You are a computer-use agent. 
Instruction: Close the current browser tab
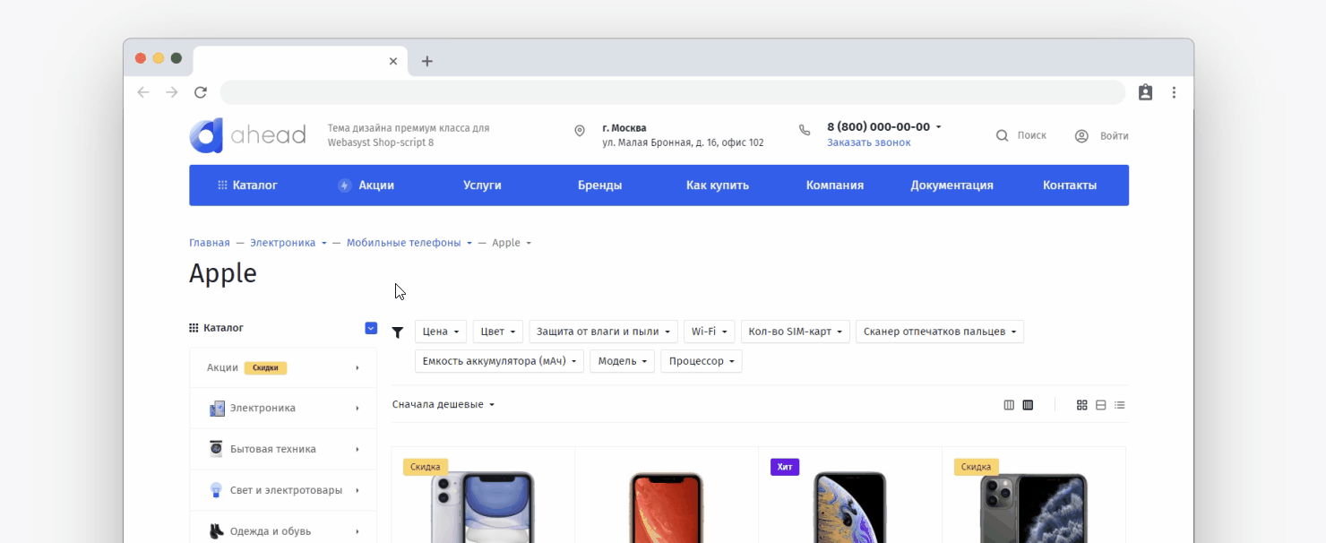(393, 61)
